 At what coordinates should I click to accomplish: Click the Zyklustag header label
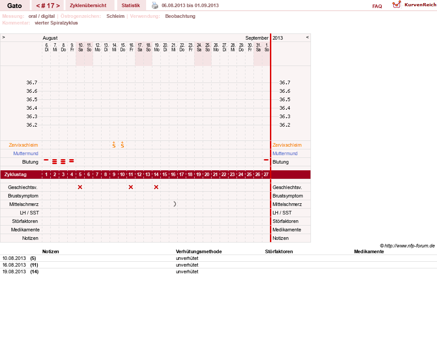[x=16, y=174]
